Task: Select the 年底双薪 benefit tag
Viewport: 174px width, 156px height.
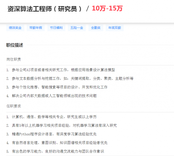Action: point(115,28)
